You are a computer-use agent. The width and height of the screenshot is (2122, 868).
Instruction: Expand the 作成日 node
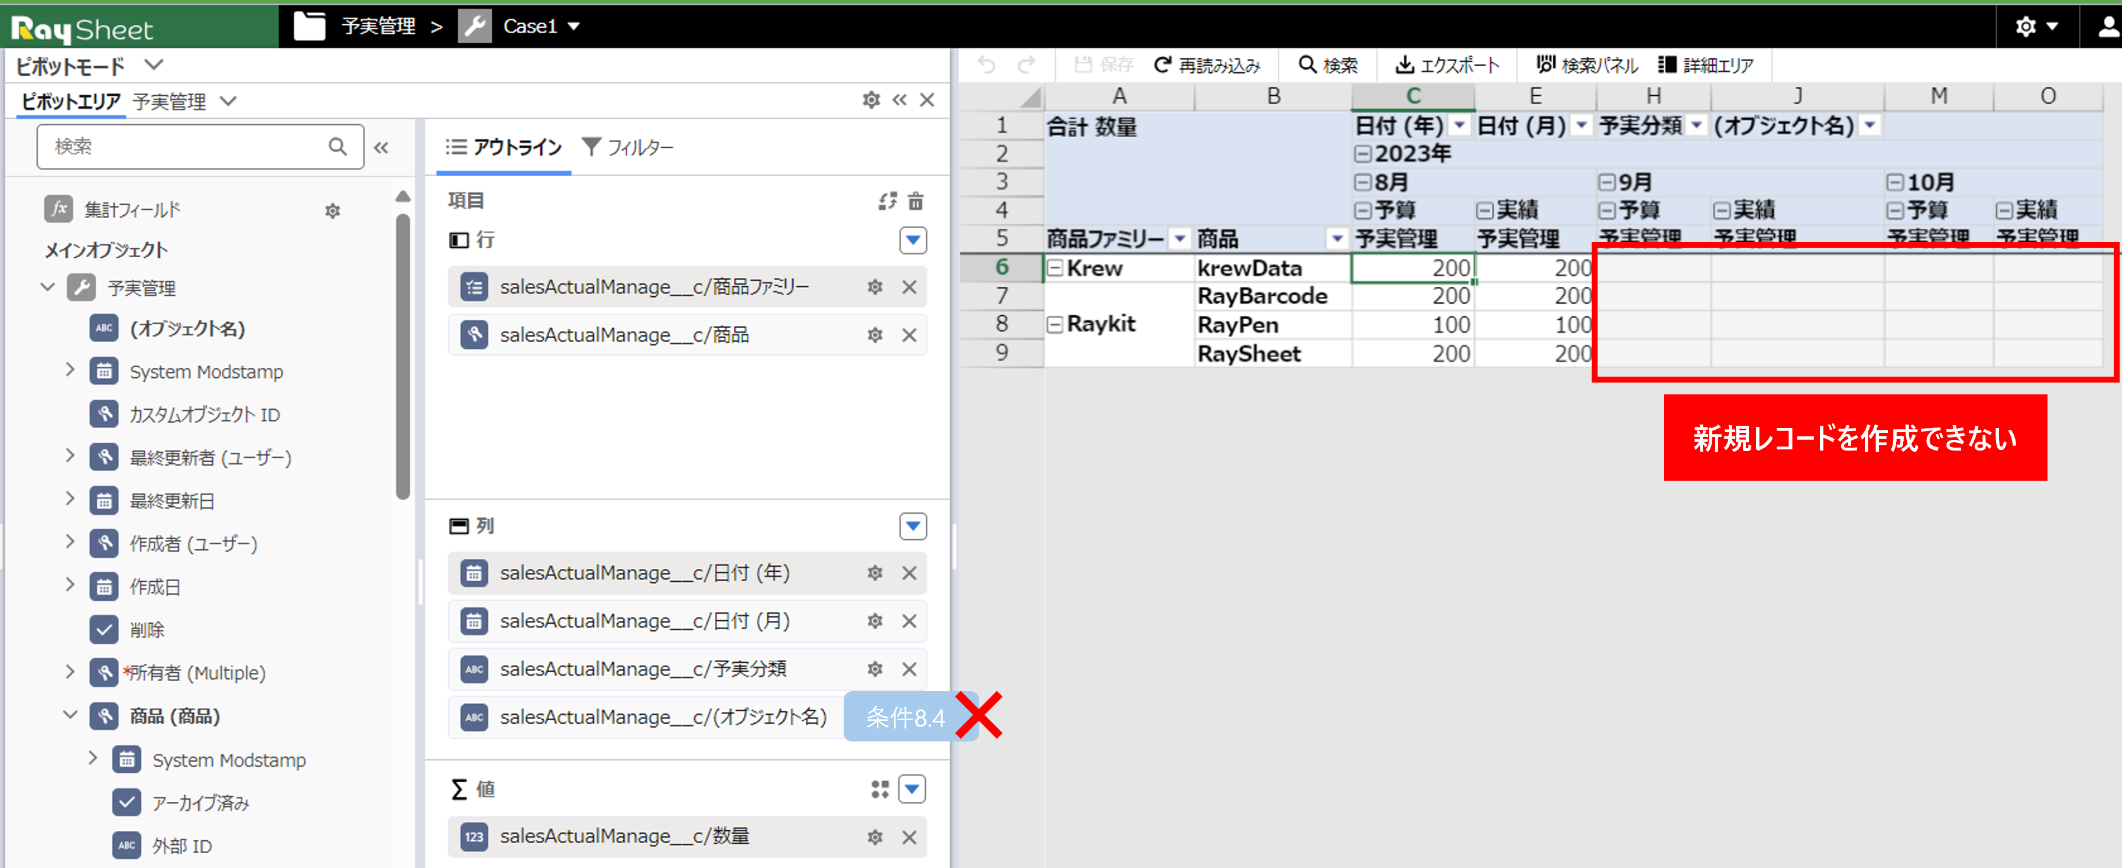point(70,585)
